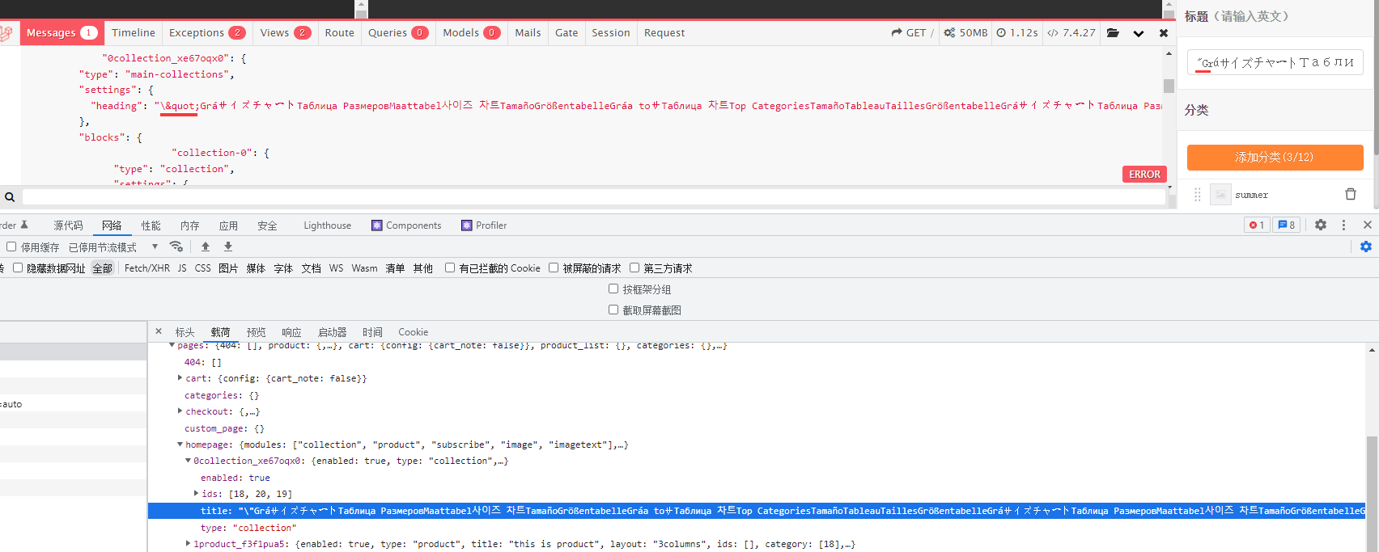Open the 已停用节流模式 throttling dropdown
This screenshot has width=1379, height=552.
click(x=112, y=247)
